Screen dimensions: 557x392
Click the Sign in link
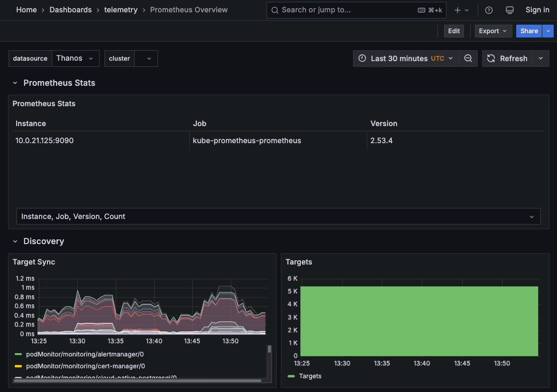tap(537, 10)
